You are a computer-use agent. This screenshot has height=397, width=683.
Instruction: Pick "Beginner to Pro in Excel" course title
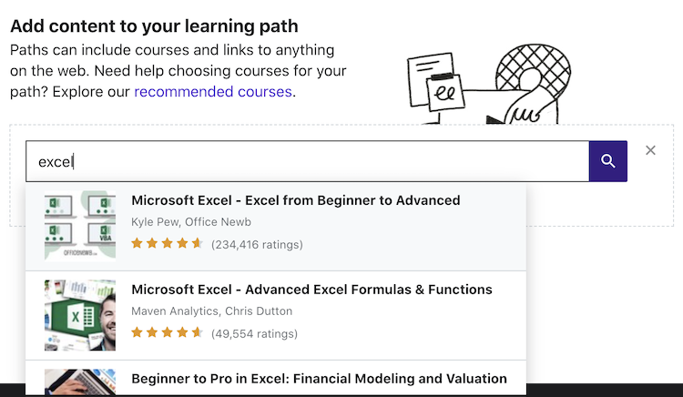(319, 379)
